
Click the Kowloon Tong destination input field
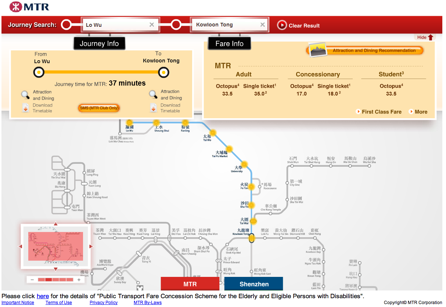pos(229,25)
